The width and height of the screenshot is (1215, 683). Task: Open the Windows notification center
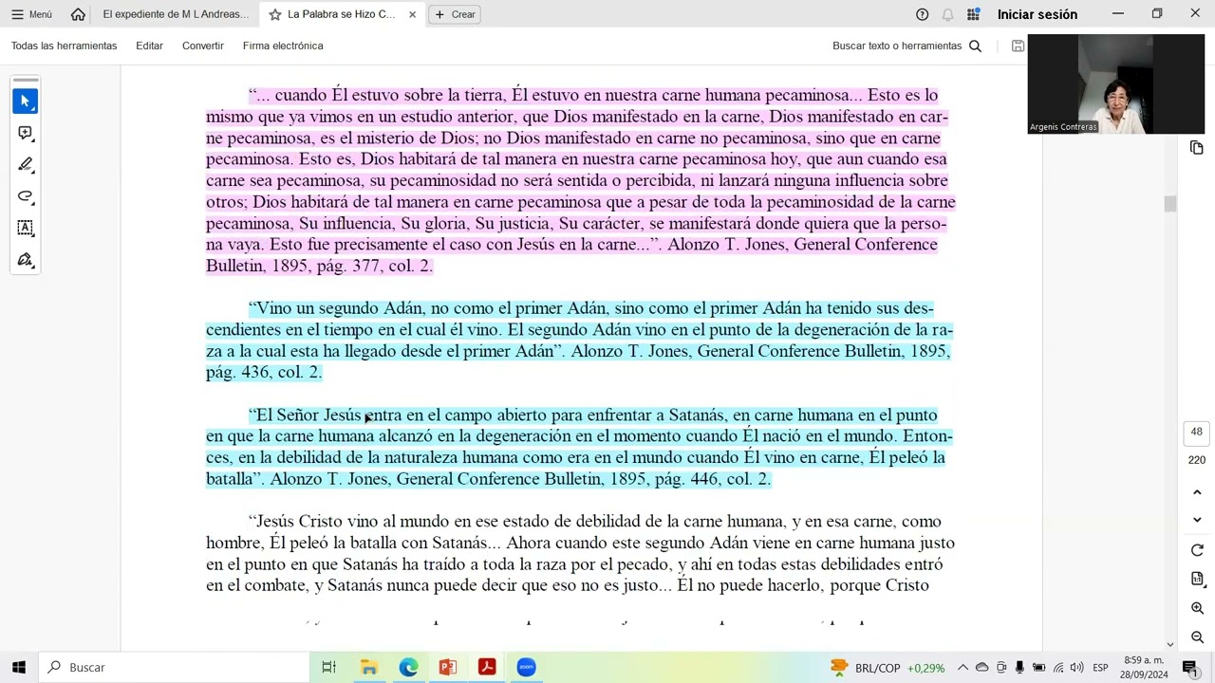pos(1189,668)
